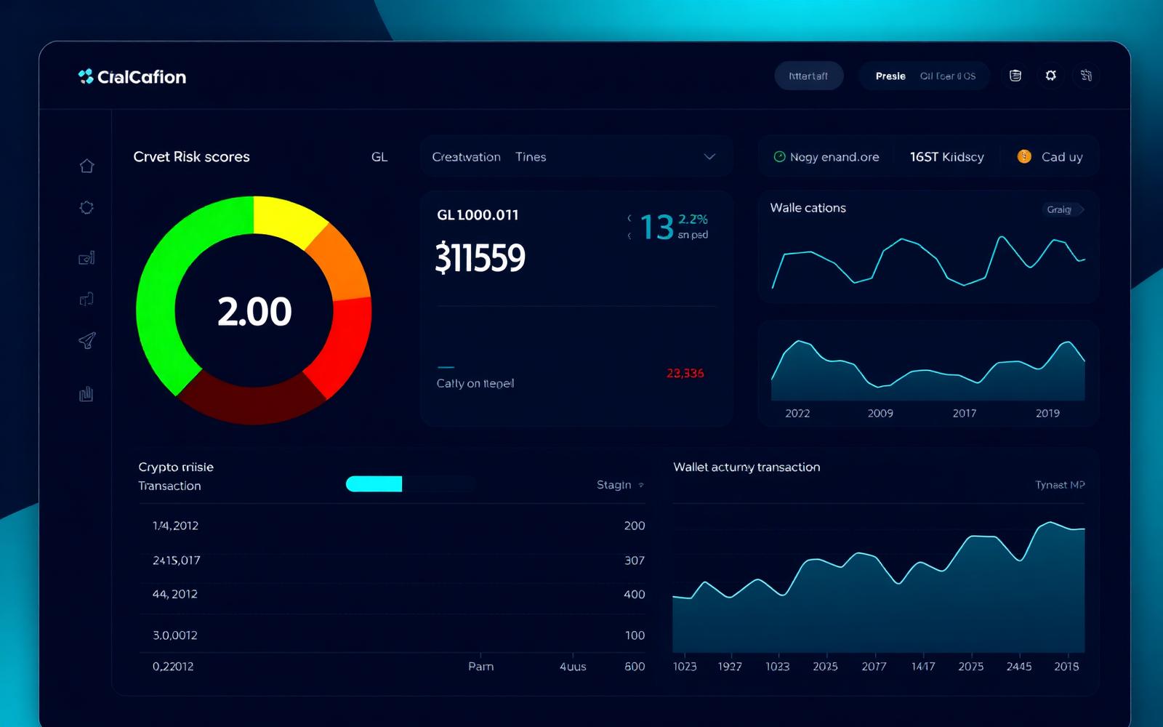
Task: Click the Catty on ttepell label
Action: (475, 383)
